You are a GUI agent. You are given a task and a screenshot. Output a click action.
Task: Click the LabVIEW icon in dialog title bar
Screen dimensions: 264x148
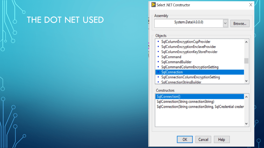pyautogui.click(x=153, y=5)
